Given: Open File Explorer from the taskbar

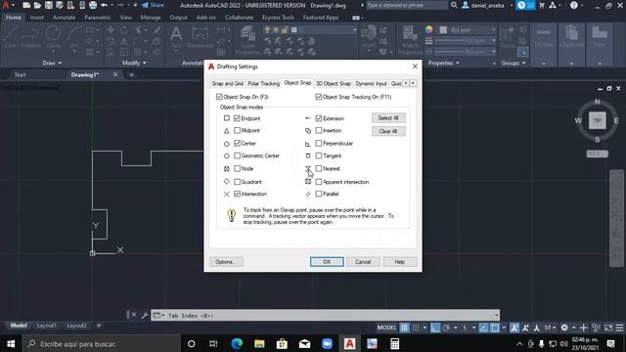Looking at the screenshot, I should (x=259, y=343).
